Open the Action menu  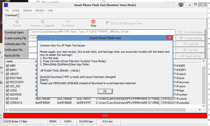[16, 10]
